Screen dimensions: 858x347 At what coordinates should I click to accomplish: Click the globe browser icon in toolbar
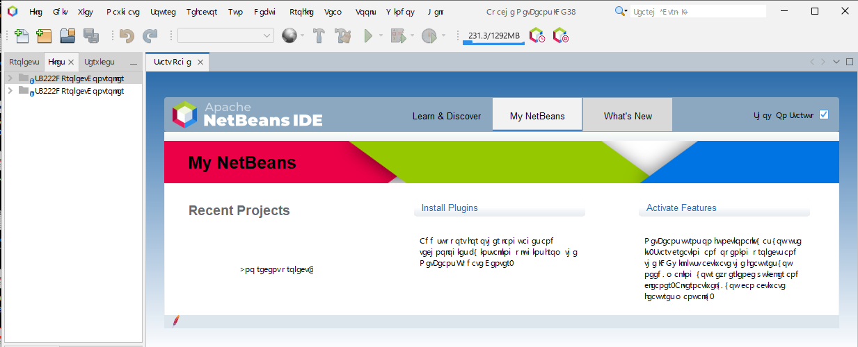(289, 36)
